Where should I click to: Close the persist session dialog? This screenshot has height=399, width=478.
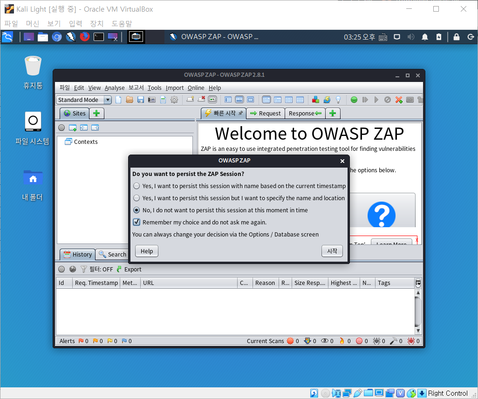click(x=342, y=161)
